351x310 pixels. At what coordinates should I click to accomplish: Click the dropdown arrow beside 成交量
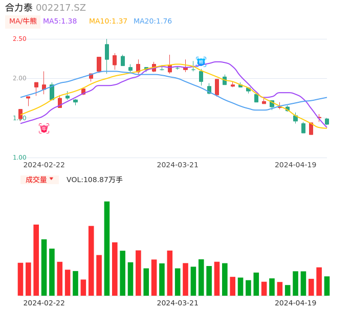[51, 179]
